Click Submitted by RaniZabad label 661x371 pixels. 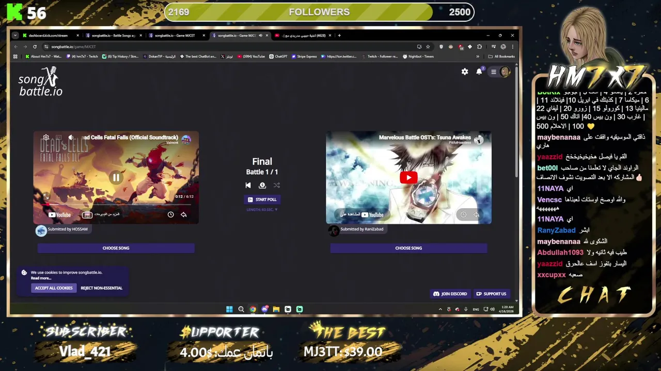click(361, 229)
